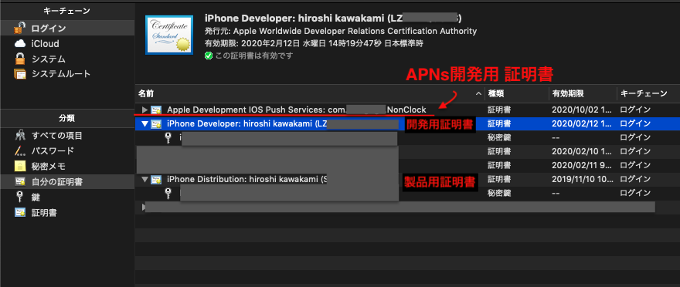680x287 pixels.
Task: Click expiry 2019/11/10 cell
Action: pyautogui.click(x=583, y=179)
